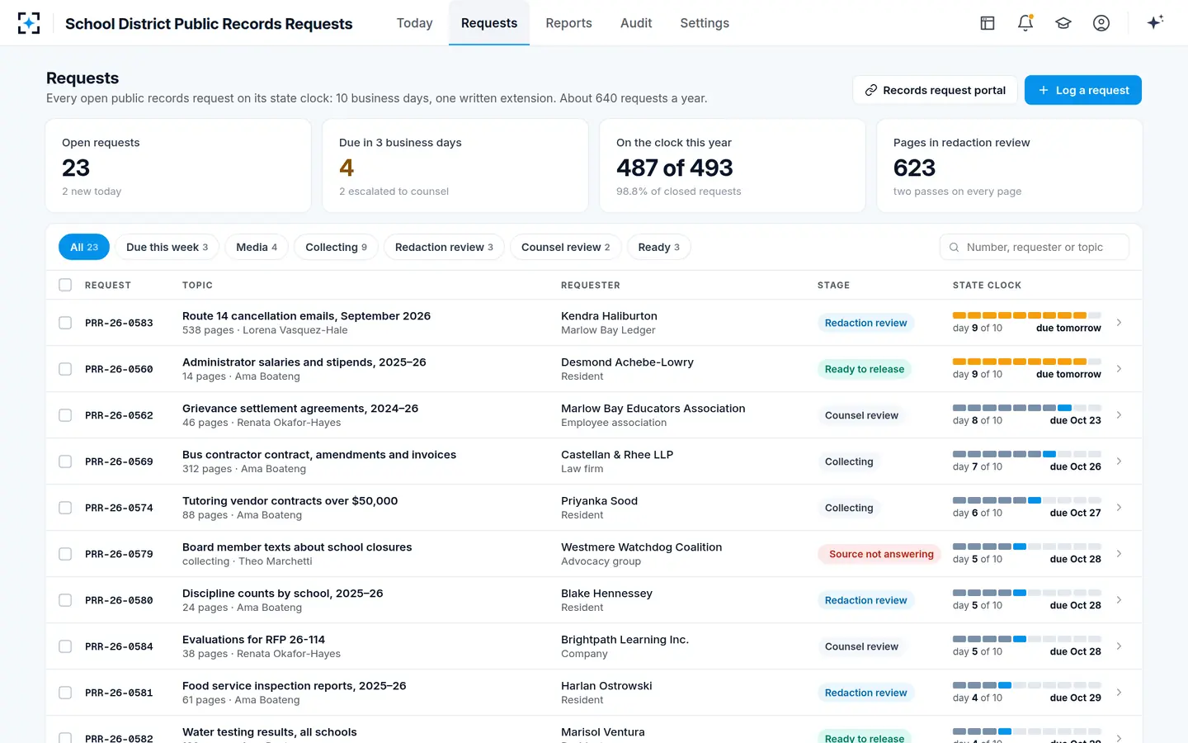Filter by Due this week
1188x743 pixels.
tap(167, 247)
